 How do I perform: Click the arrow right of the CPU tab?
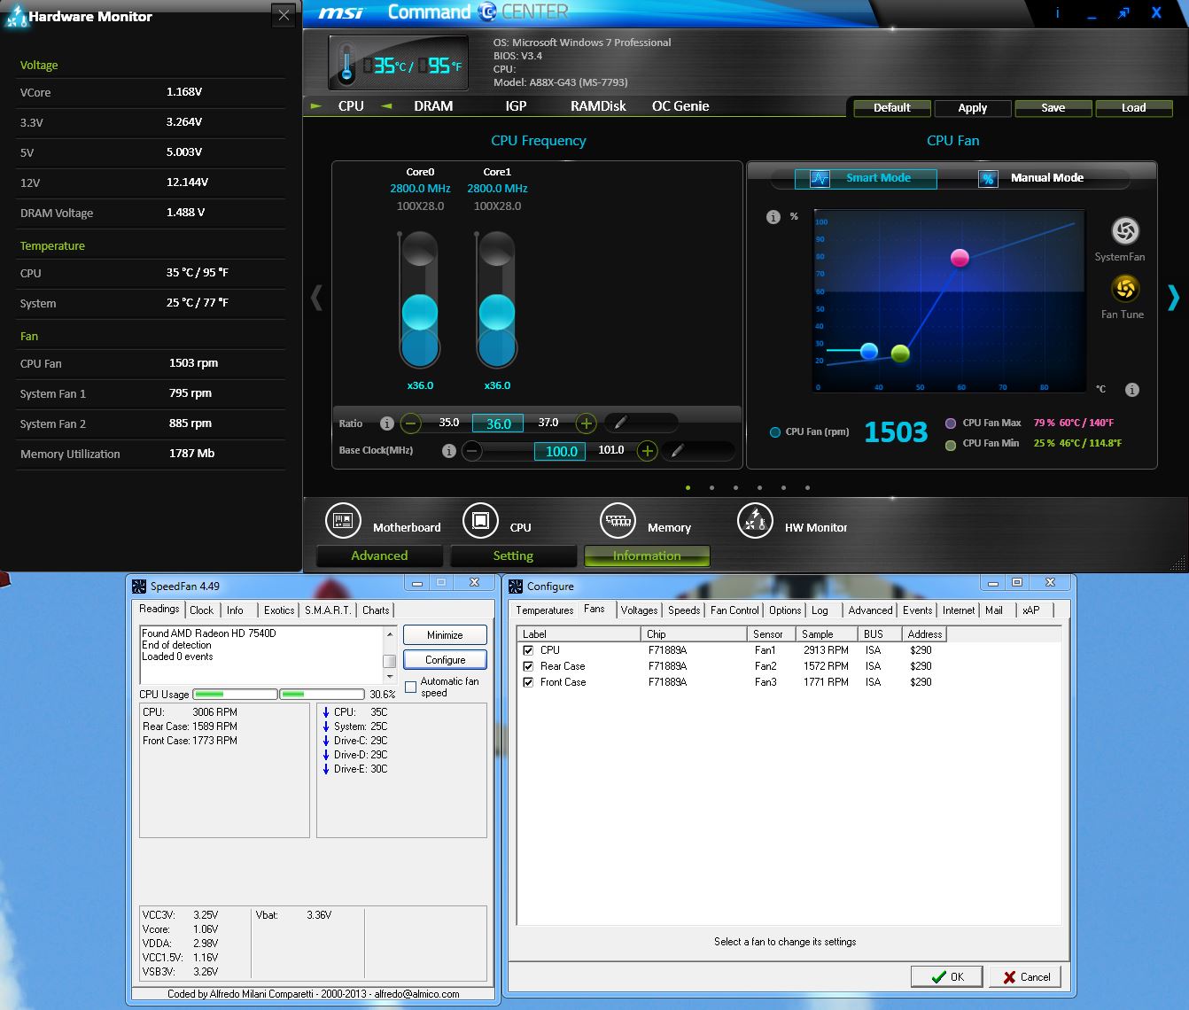[386, 106]
